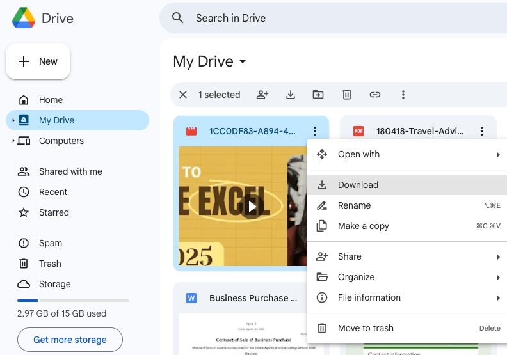The height and width of the screenshot is (355, 507).
Task: Open Starred items
Action: 77,212
